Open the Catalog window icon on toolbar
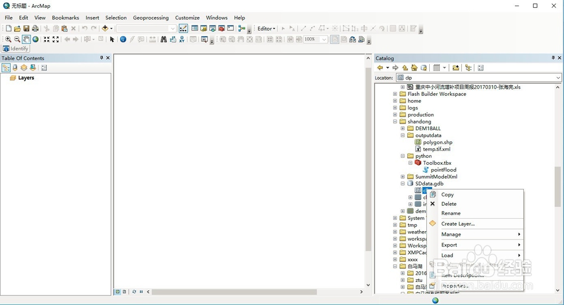Viewport: 564px width, 305px height. point(204,28)
